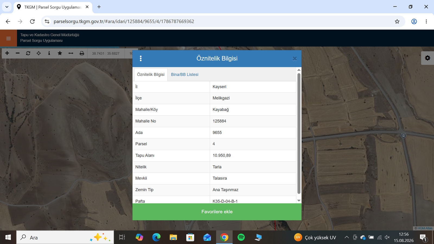Open the three-dot menu in Öznitelik Bilgisi header
The width and height of the screenshot is (434, 244).
click(x=141, y=58)
